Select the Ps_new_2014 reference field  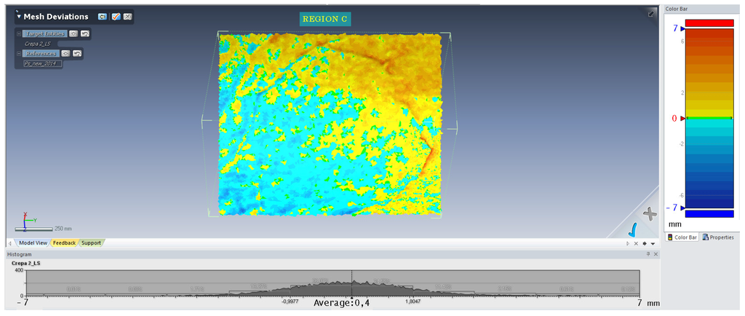(x=42, y=63)
